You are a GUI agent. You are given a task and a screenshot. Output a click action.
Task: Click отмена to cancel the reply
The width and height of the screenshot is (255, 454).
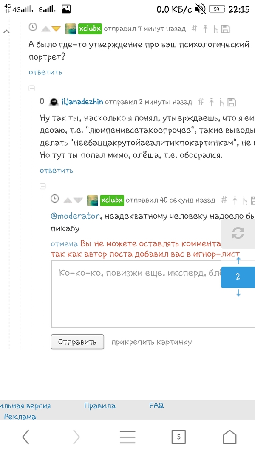pyautogui.click(x=65, y=244)
